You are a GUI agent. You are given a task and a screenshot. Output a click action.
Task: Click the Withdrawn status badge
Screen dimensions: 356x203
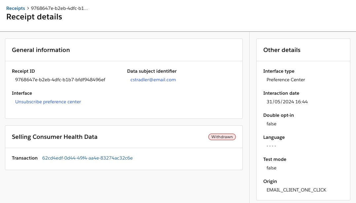pos(222,137)
